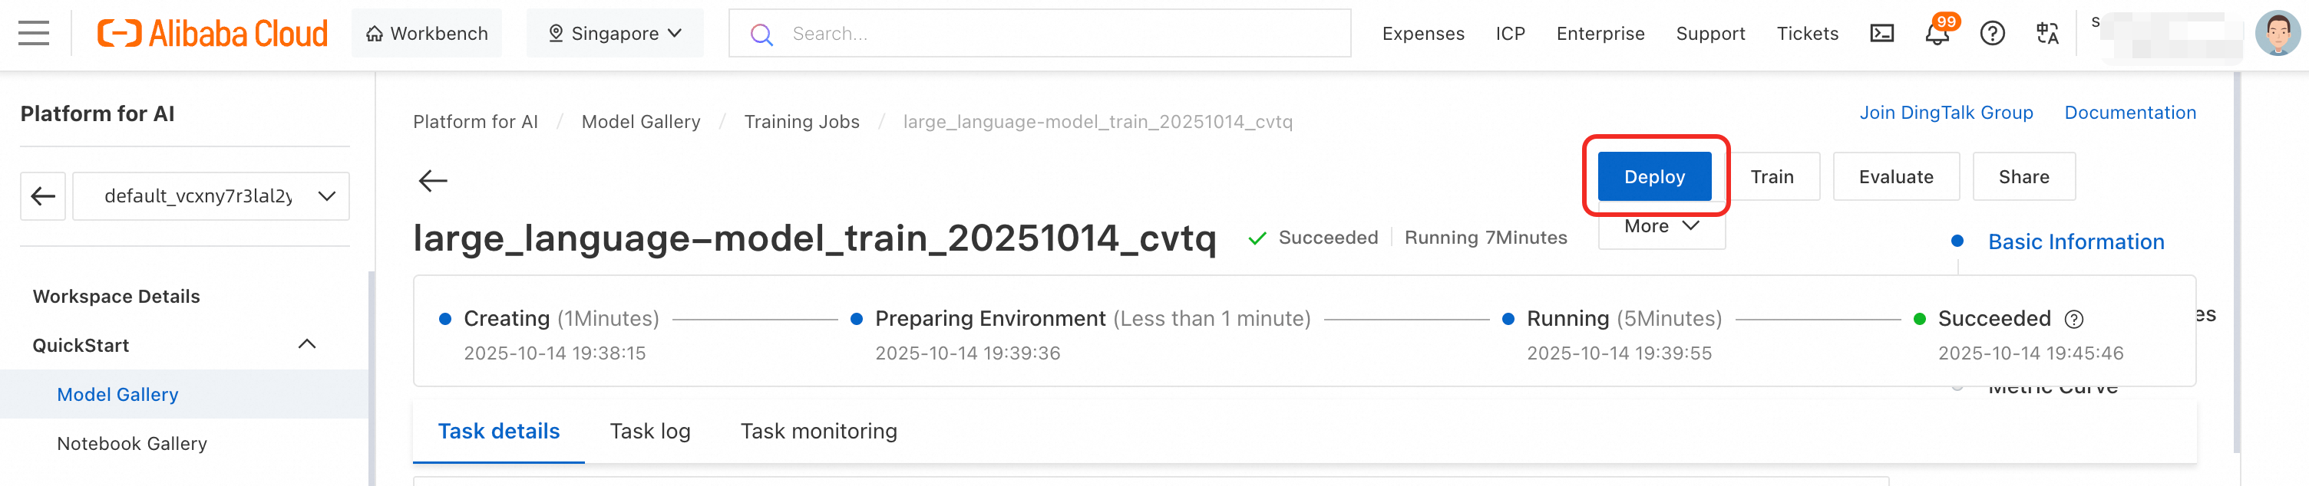
Task: Click the Alibaba Cloud logo
Action: click(x=213, y=34)
